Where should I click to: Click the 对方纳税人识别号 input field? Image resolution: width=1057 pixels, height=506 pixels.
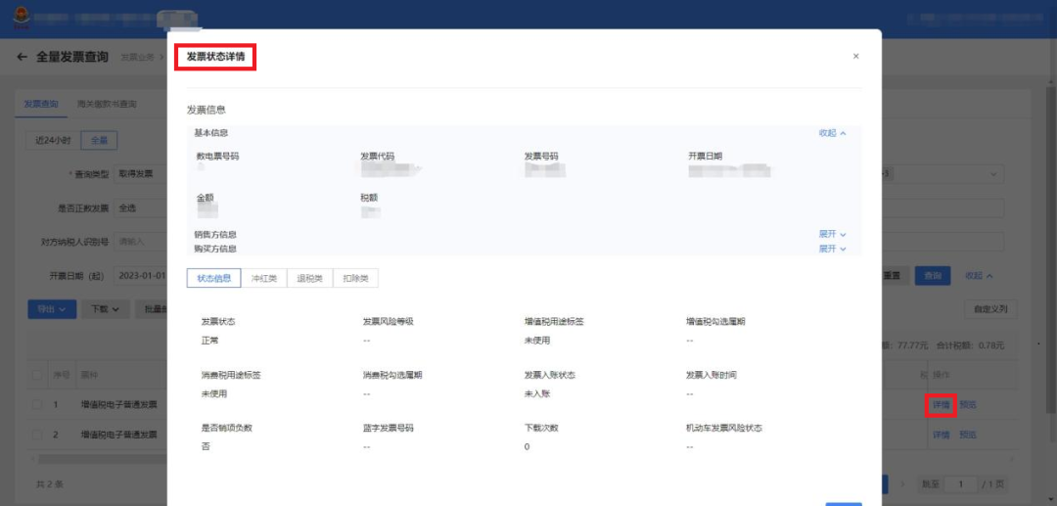(x=141, y=241)
